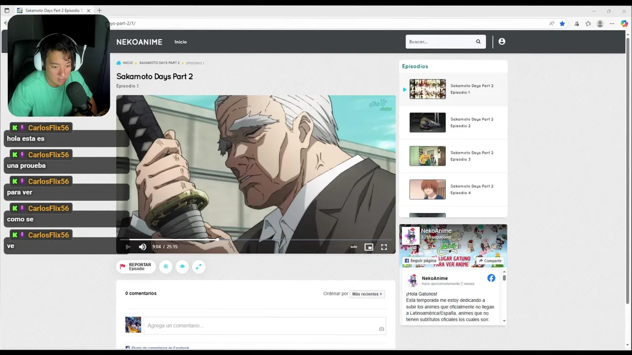Click the home icon in breadcrumb
Viewport: 632px width, 355px height.
[x=118, y=63]
